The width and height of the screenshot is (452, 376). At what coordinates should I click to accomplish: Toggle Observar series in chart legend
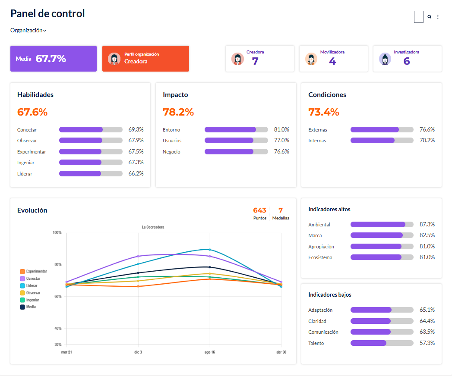click(x=30, y=293)
